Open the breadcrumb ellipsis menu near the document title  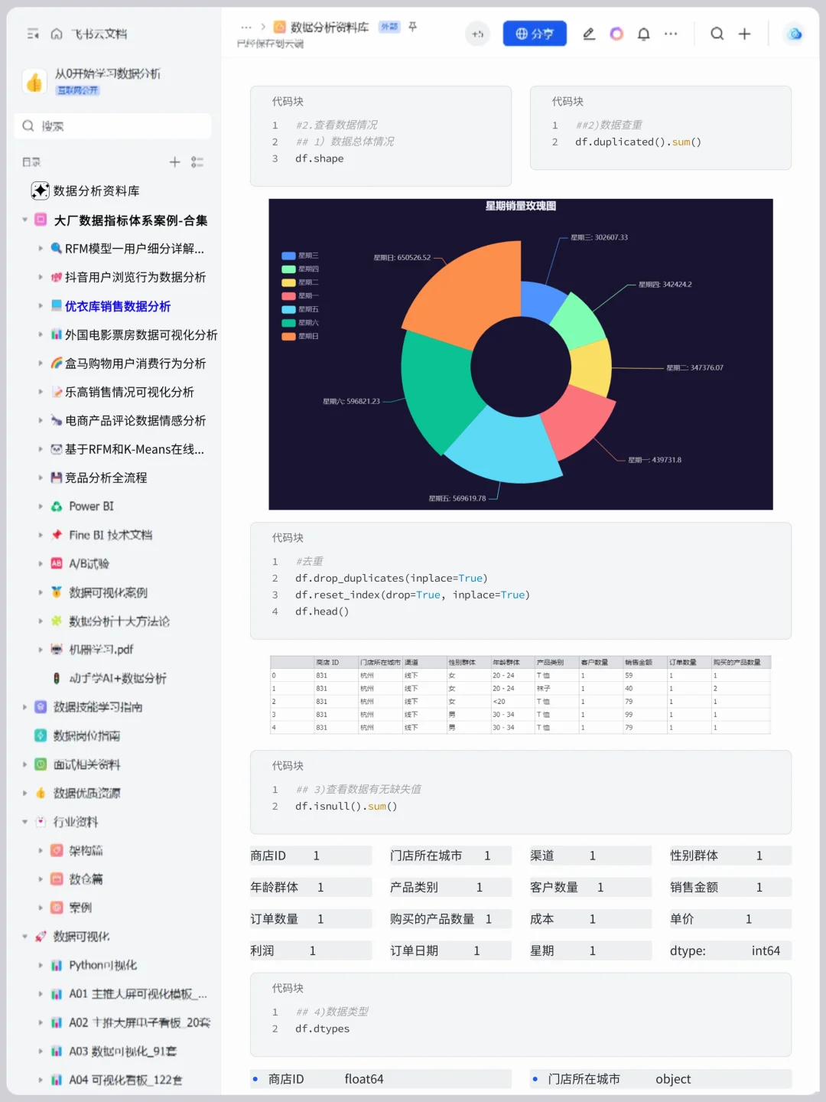tap(246, 26)
